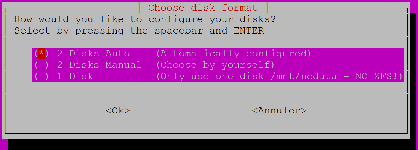The height and width of the screenshot is (150, 418).
Task: Click the "(Choose by yourself)" description text
Action: click(x=215, y=65)
